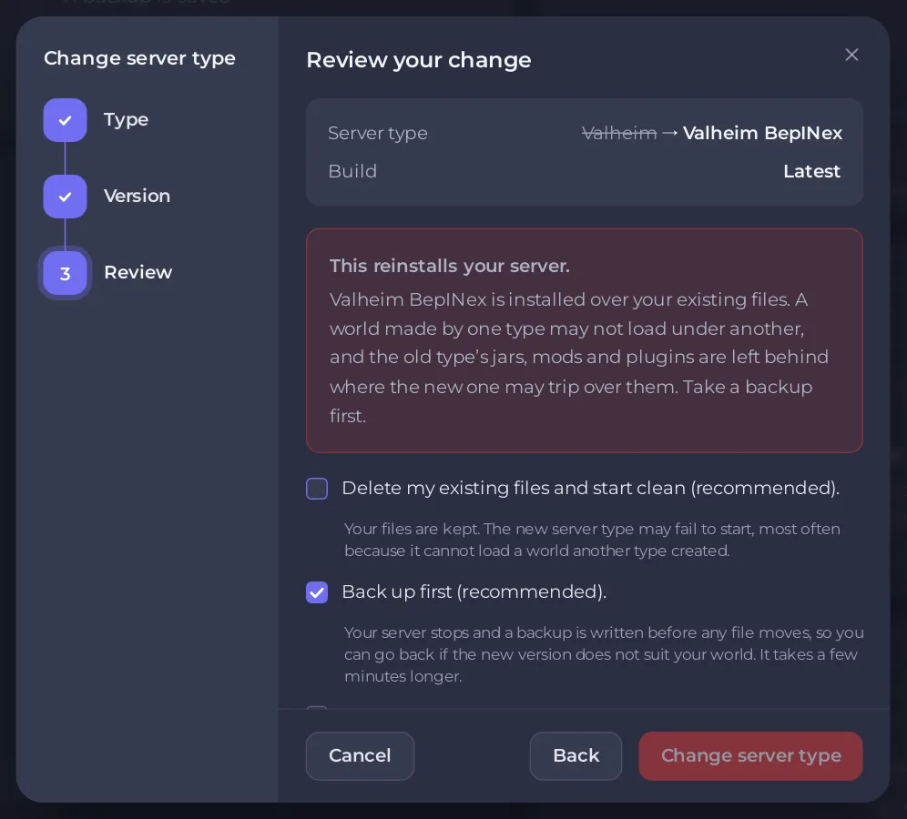
Task: Click the 'Review your change' heading
Action: pyautogui.click(x=419, y=60)
